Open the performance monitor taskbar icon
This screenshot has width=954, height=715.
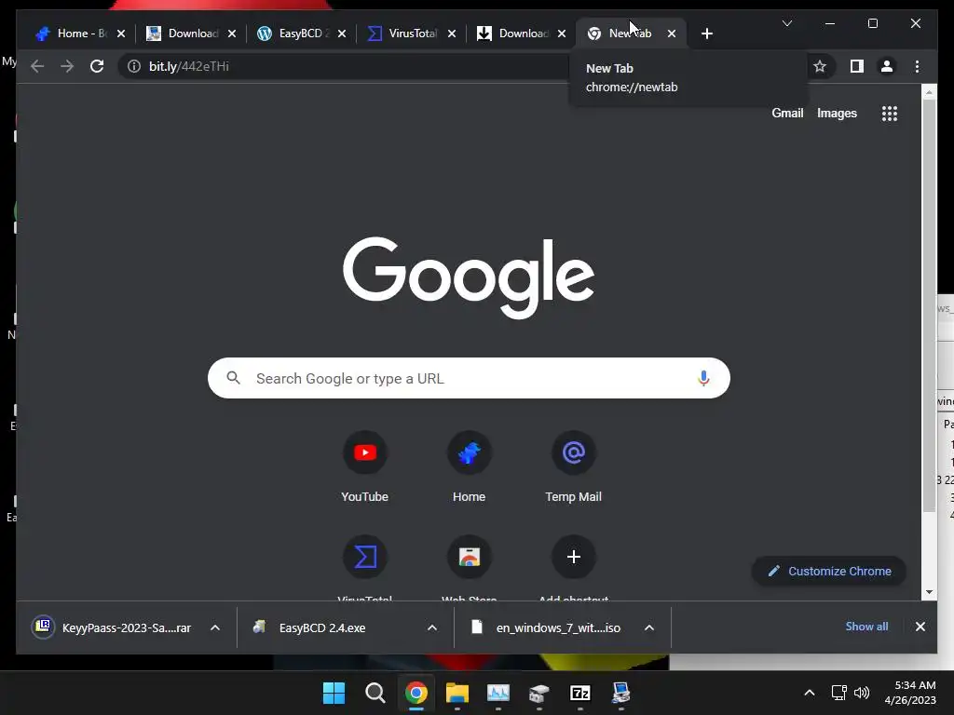click(x=498, y=693)
